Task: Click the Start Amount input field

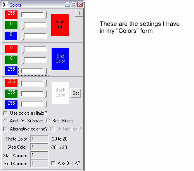Action: pyautogui.click(x=39, y=155)
